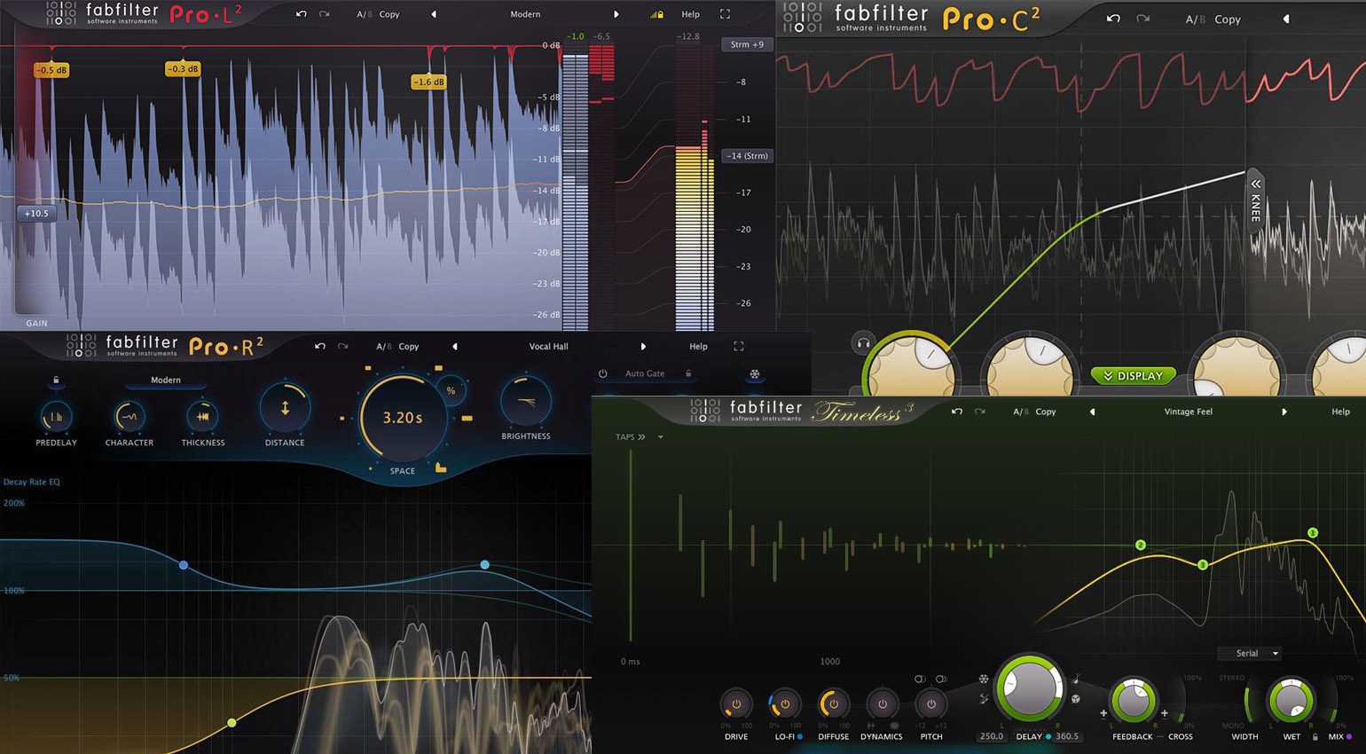1366x754 pixels.
Task: Expand the TAPS panel in Timeless 3
Action: [630, 436]
